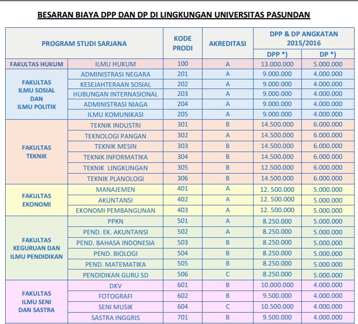Select the EKONOMI PEMBANGUNAN program cell

(115, 211)
